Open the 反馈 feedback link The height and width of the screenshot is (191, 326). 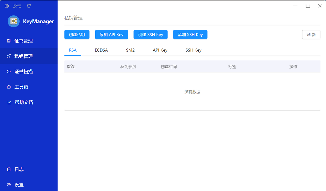[17, 6]
